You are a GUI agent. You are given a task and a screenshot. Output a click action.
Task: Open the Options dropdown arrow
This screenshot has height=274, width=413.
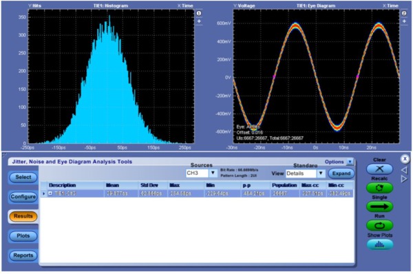[x=350, y=162]
